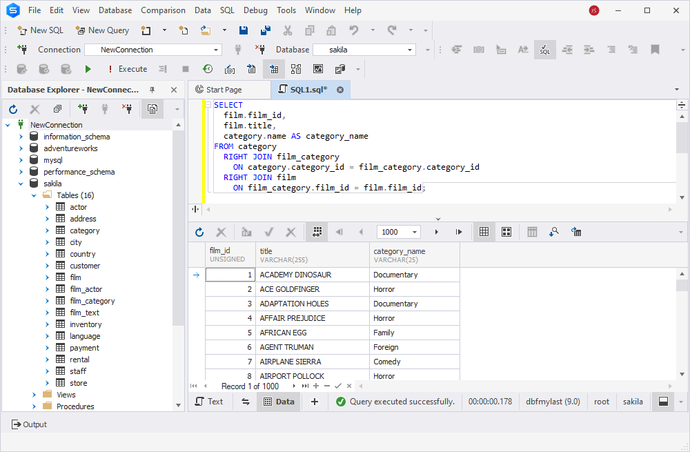This screenshot has width=690, height=452.
Task: Open the Database menu
Action: pos(115,10)
